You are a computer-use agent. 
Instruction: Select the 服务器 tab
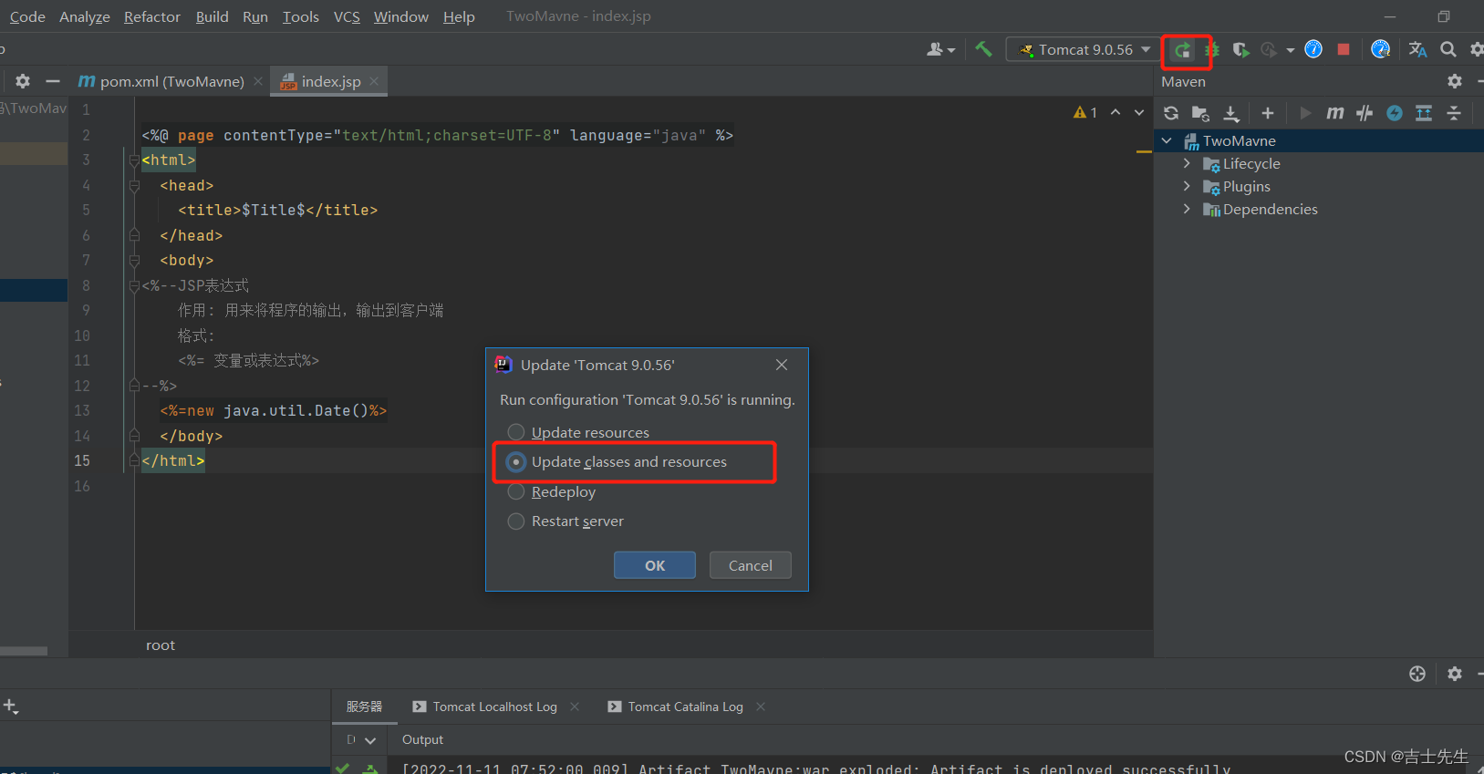[x=364, y=707]
